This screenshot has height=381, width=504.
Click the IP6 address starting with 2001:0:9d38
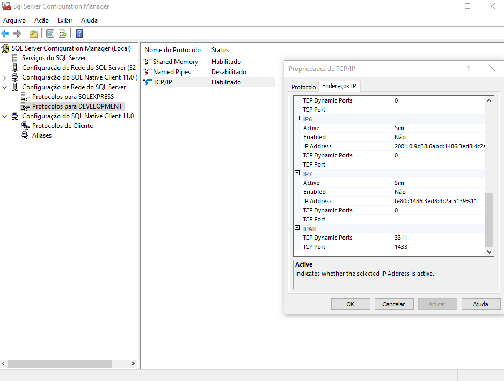point(439,146)
